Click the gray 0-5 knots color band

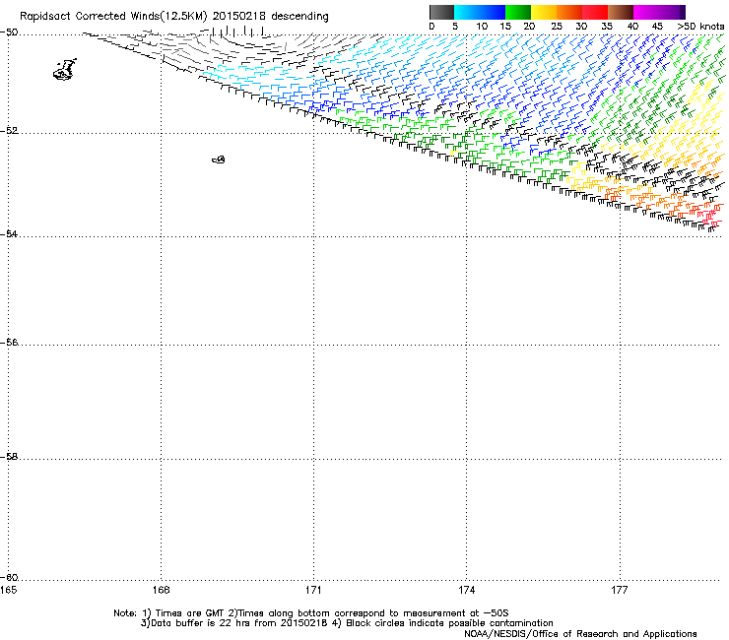pyautogui.click(x=442, y=12)
